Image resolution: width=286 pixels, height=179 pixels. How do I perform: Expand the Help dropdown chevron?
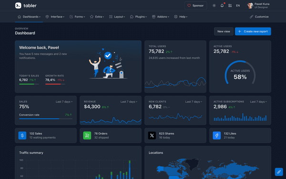pyautogui.click(x=186, y=17)
